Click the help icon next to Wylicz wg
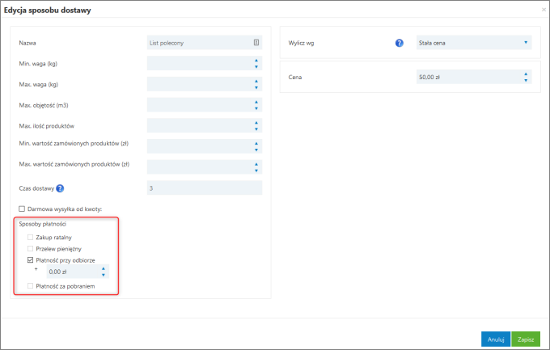Viewport: 550px width, 350px height. (400, 43)
